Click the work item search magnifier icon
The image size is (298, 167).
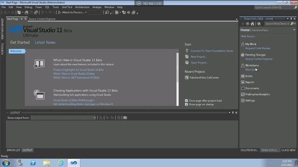click(292, 24)
